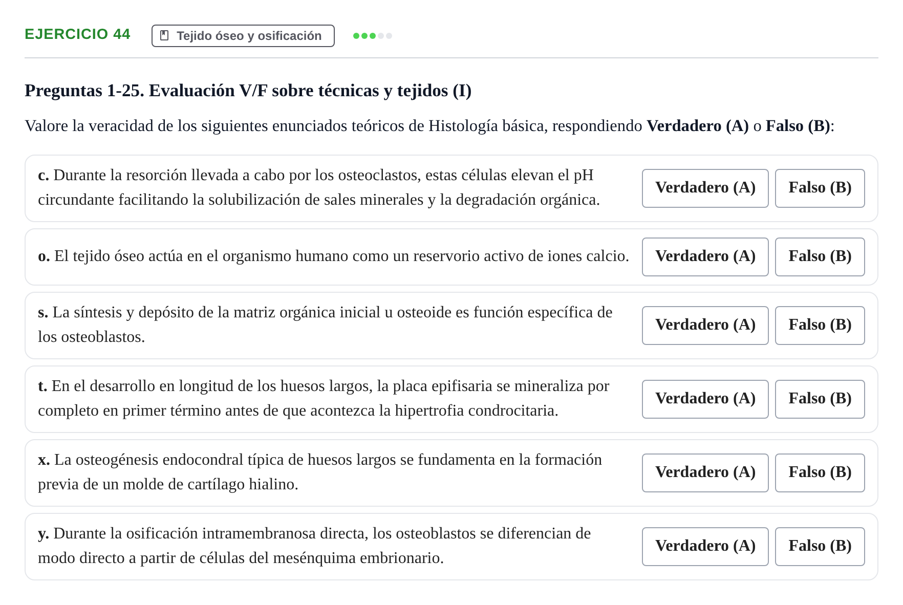Click statement t text about placa epifisaria

point(324,398)
